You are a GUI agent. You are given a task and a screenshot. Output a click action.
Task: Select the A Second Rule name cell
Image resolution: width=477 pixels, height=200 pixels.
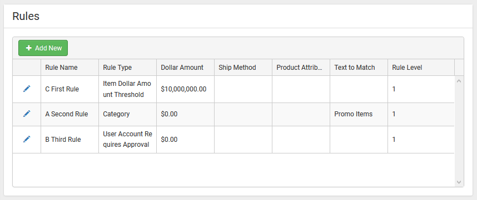(x=69, y=114)
